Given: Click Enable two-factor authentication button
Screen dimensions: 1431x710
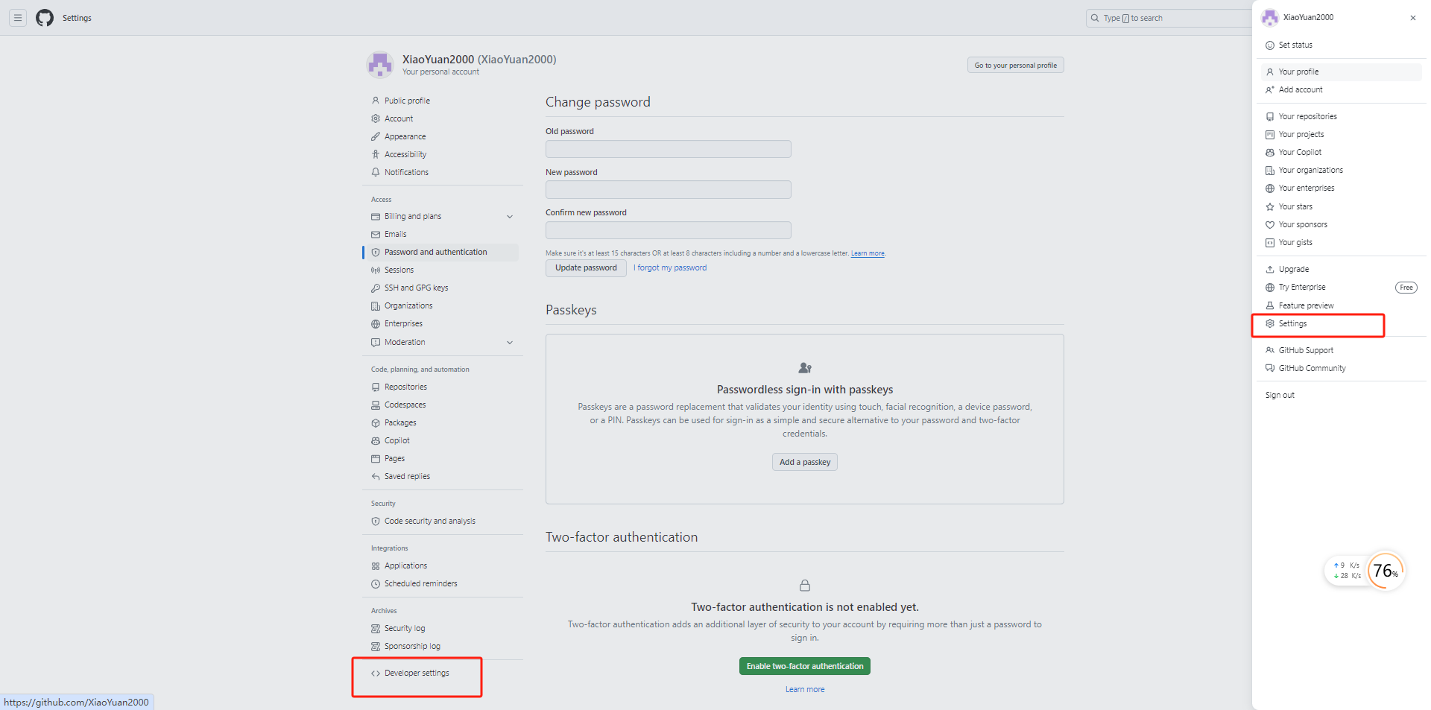Looking at the screenshot, I should [x=804, y=666].
